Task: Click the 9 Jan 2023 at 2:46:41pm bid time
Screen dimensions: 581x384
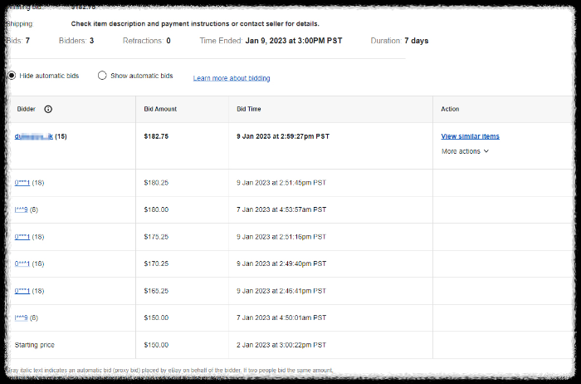Action: 281,291
